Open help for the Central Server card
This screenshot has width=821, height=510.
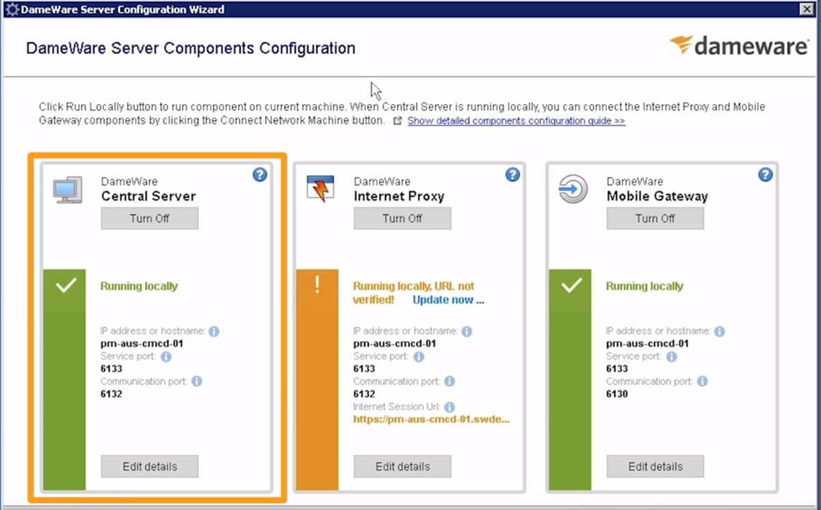[259, 175]
